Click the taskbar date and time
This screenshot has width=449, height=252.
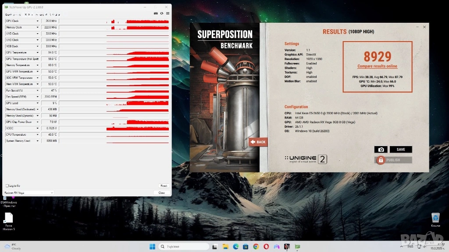tap(438, 247)
